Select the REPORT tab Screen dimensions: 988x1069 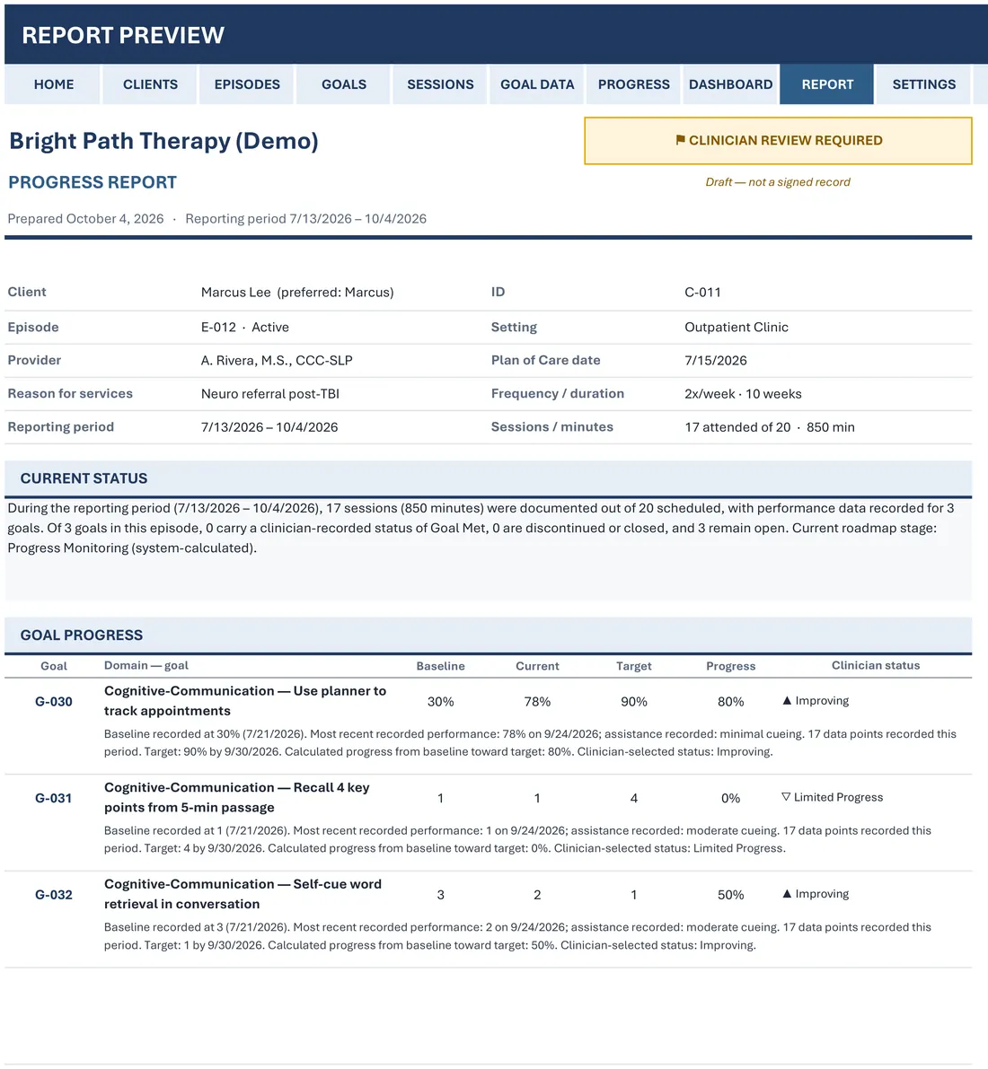pyautogui.click(x=827, y=84)
